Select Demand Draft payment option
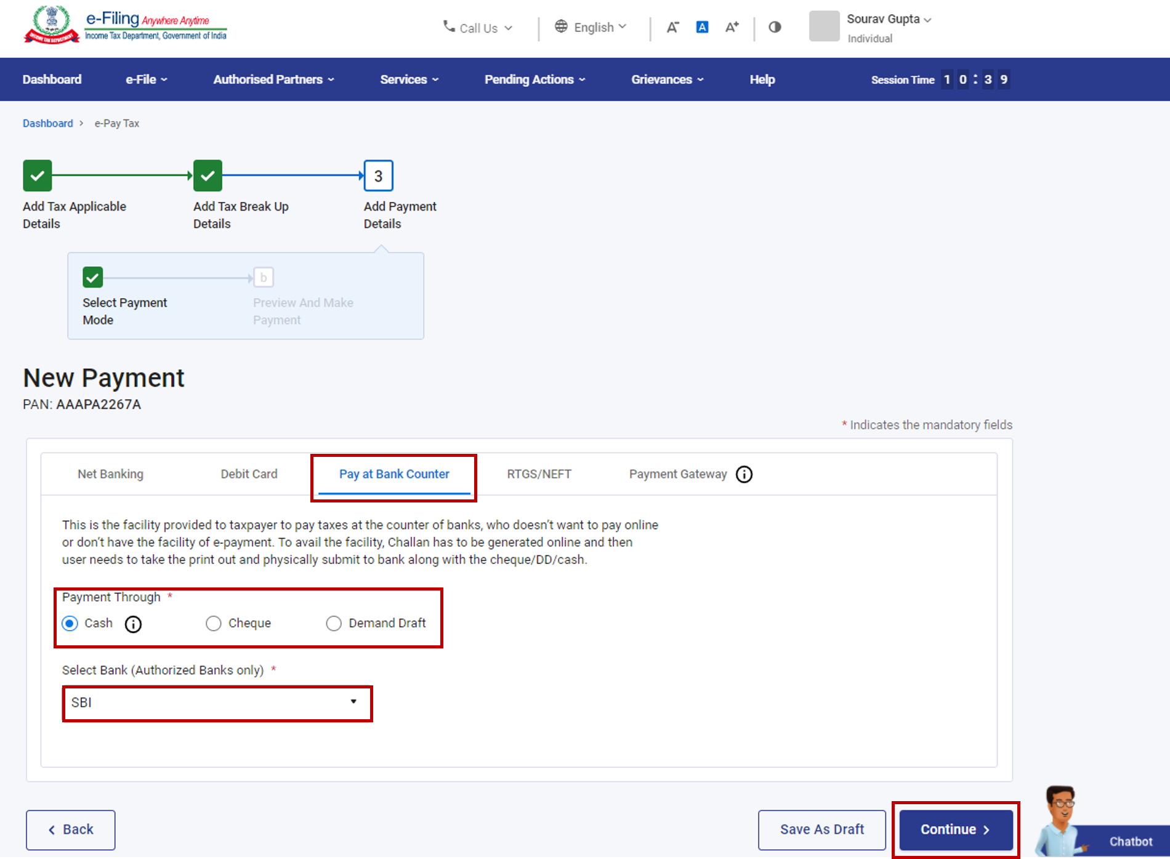This screenshot has width=1170, height=859. click(x=334, y=623)
